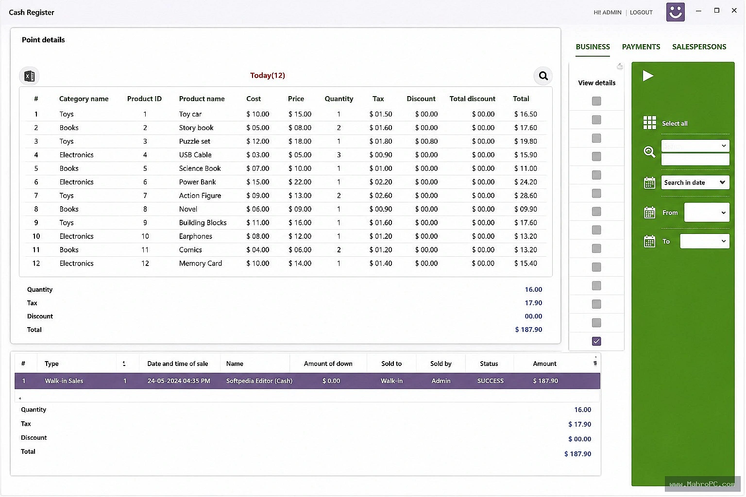Click the left scroll arrow under sales table
This screenshot has width=746, height=497.
click(x=20, y=398)
